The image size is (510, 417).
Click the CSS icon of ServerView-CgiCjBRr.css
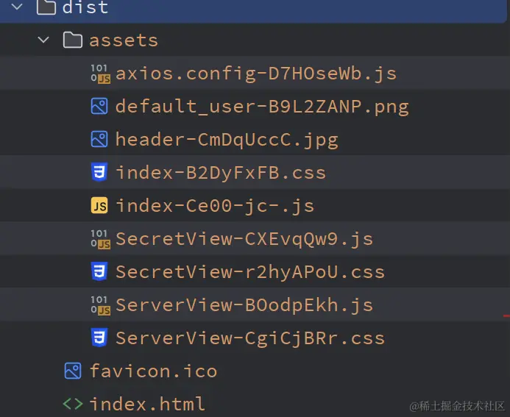point(99,338)
